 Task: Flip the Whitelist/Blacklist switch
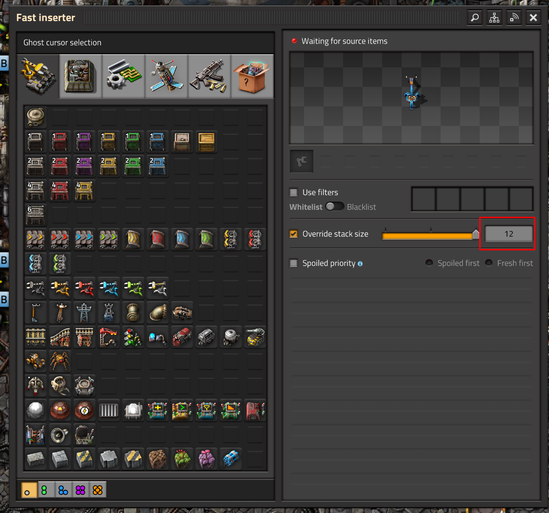point(334,206)
